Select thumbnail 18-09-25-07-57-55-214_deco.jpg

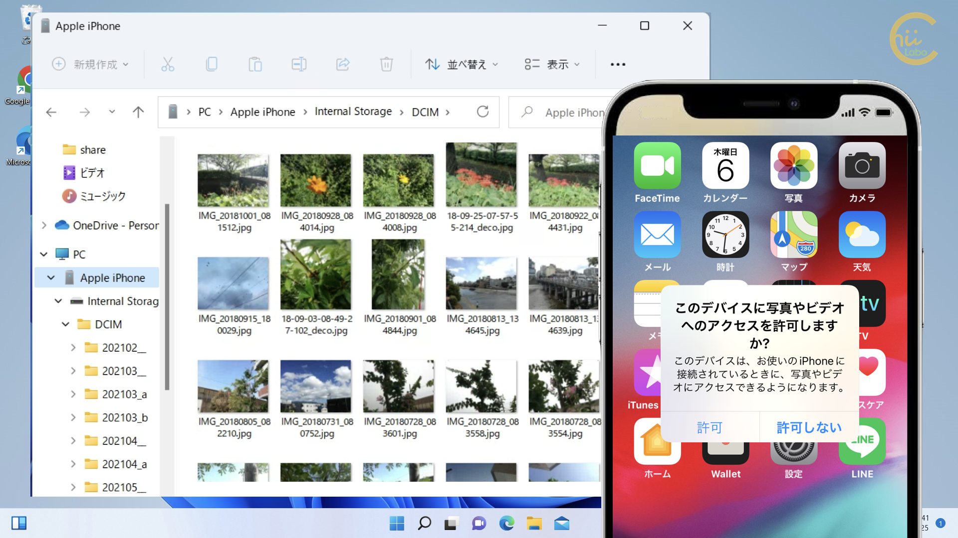(481, 174)
